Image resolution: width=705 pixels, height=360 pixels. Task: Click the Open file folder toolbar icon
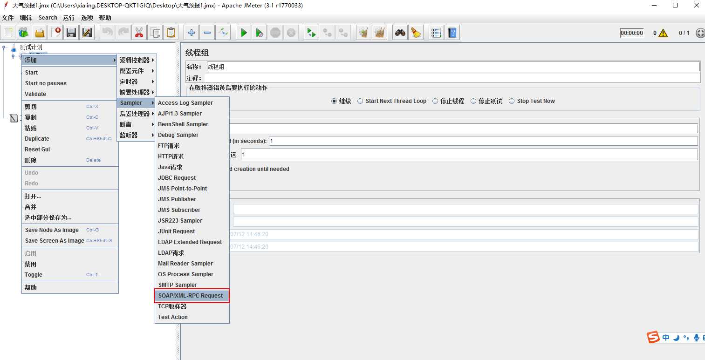[x=40, y=33]
